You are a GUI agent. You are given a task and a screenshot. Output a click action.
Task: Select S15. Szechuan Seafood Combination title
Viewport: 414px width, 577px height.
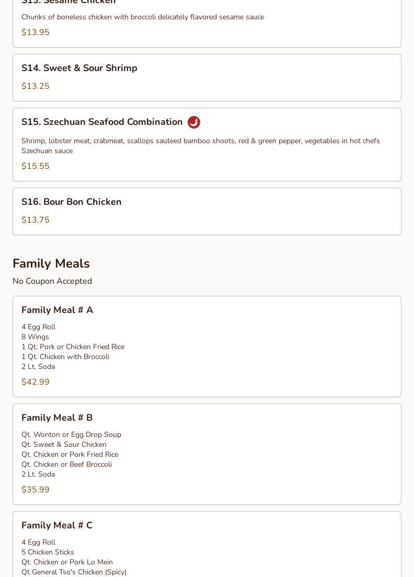tap(102, 122)
